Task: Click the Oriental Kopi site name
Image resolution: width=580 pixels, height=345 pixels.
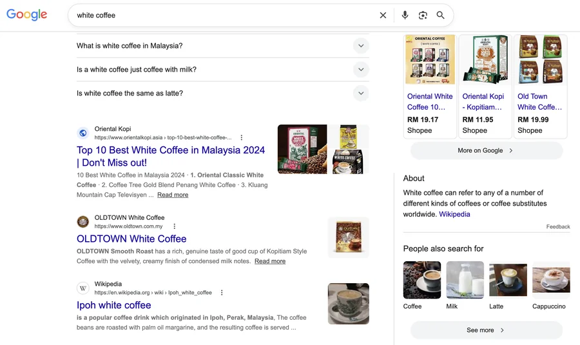Action: click(x=112, y=129)
